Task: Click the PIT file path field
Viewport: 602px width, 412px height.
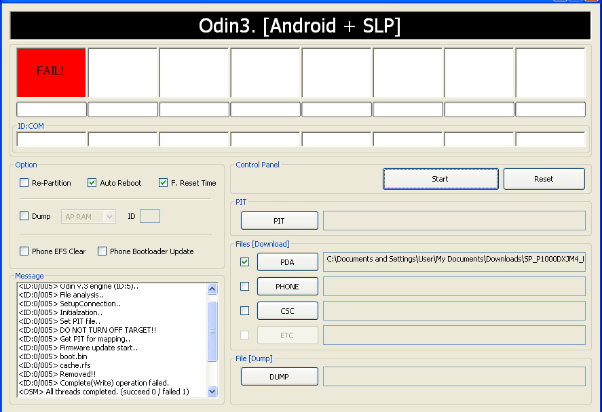Action: point(454,221)
